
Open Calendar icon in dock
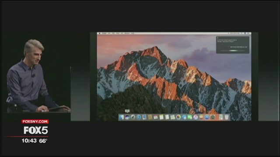pos(156,117)
